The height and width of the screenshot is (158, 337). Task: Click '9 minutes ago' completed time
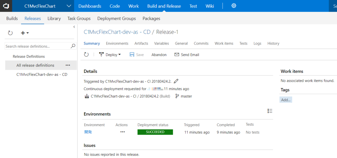228,132
